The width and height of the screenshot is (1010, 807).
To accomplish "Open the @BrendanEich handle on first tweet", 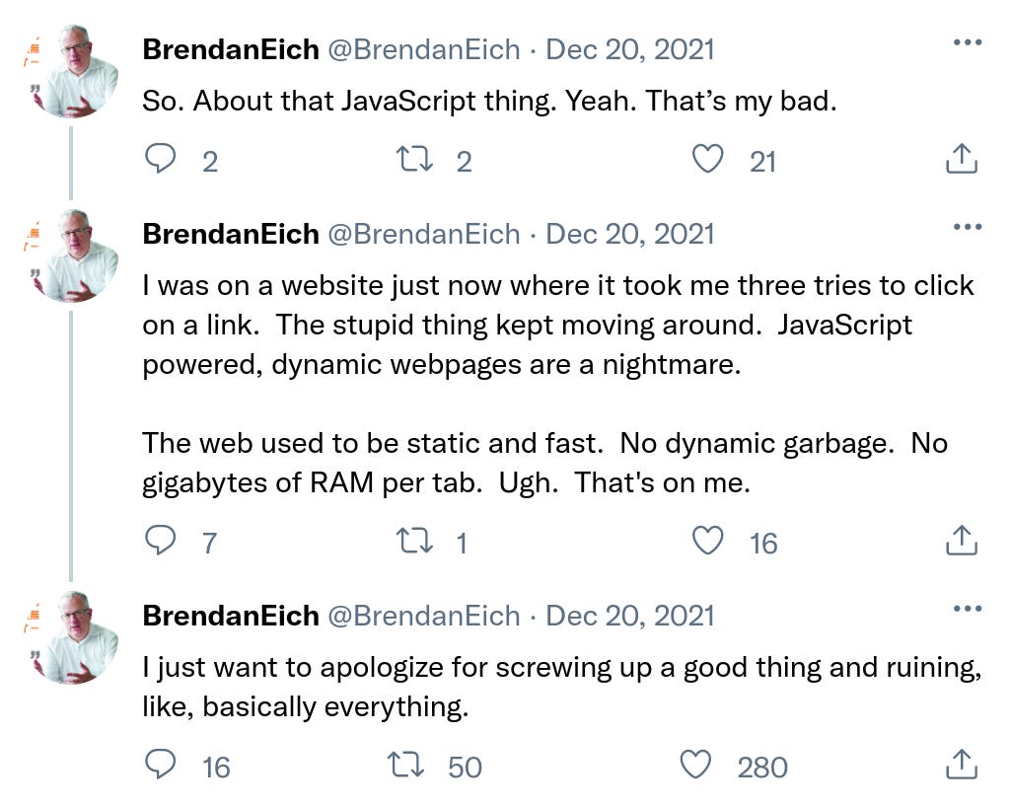I will point(422,48).
